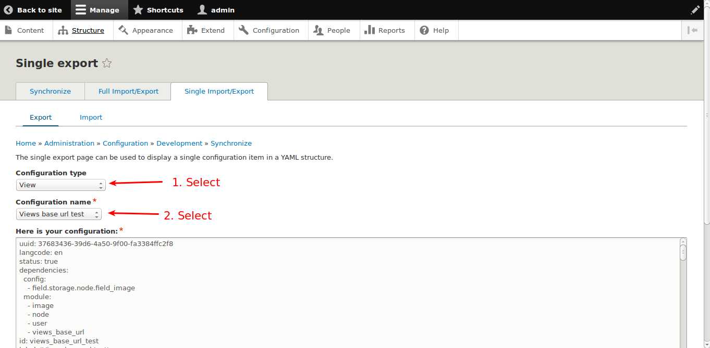Star the Single export page as favorite

106,63
